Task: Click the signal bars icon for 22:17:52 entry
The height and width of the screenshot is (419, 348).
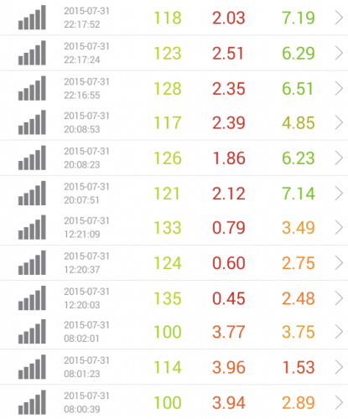Action: (x=32, y=18)
